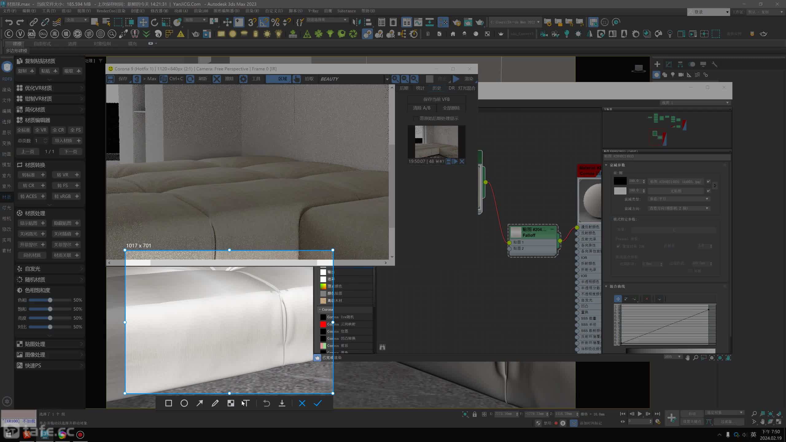Toggle the Region render button
Screen dimensions: 786x442
pyautogui.click(x=278, y=79)
